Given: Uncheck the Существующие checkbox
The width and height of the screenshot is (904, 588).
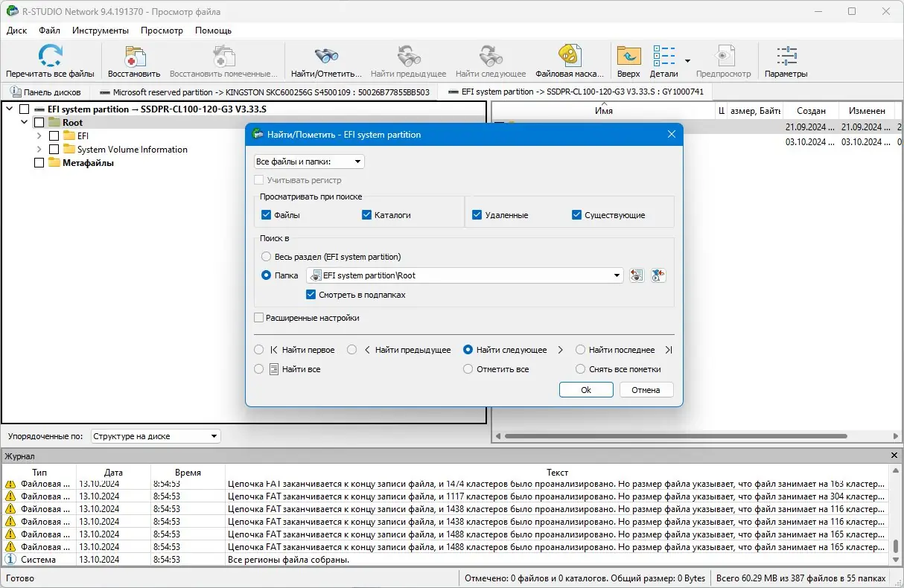Looking at the screenshot, I should 576,215.
